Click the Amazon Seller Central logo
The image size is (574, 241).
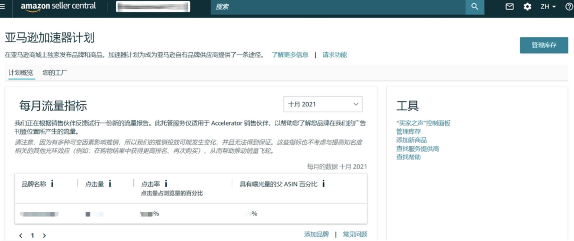58,6
